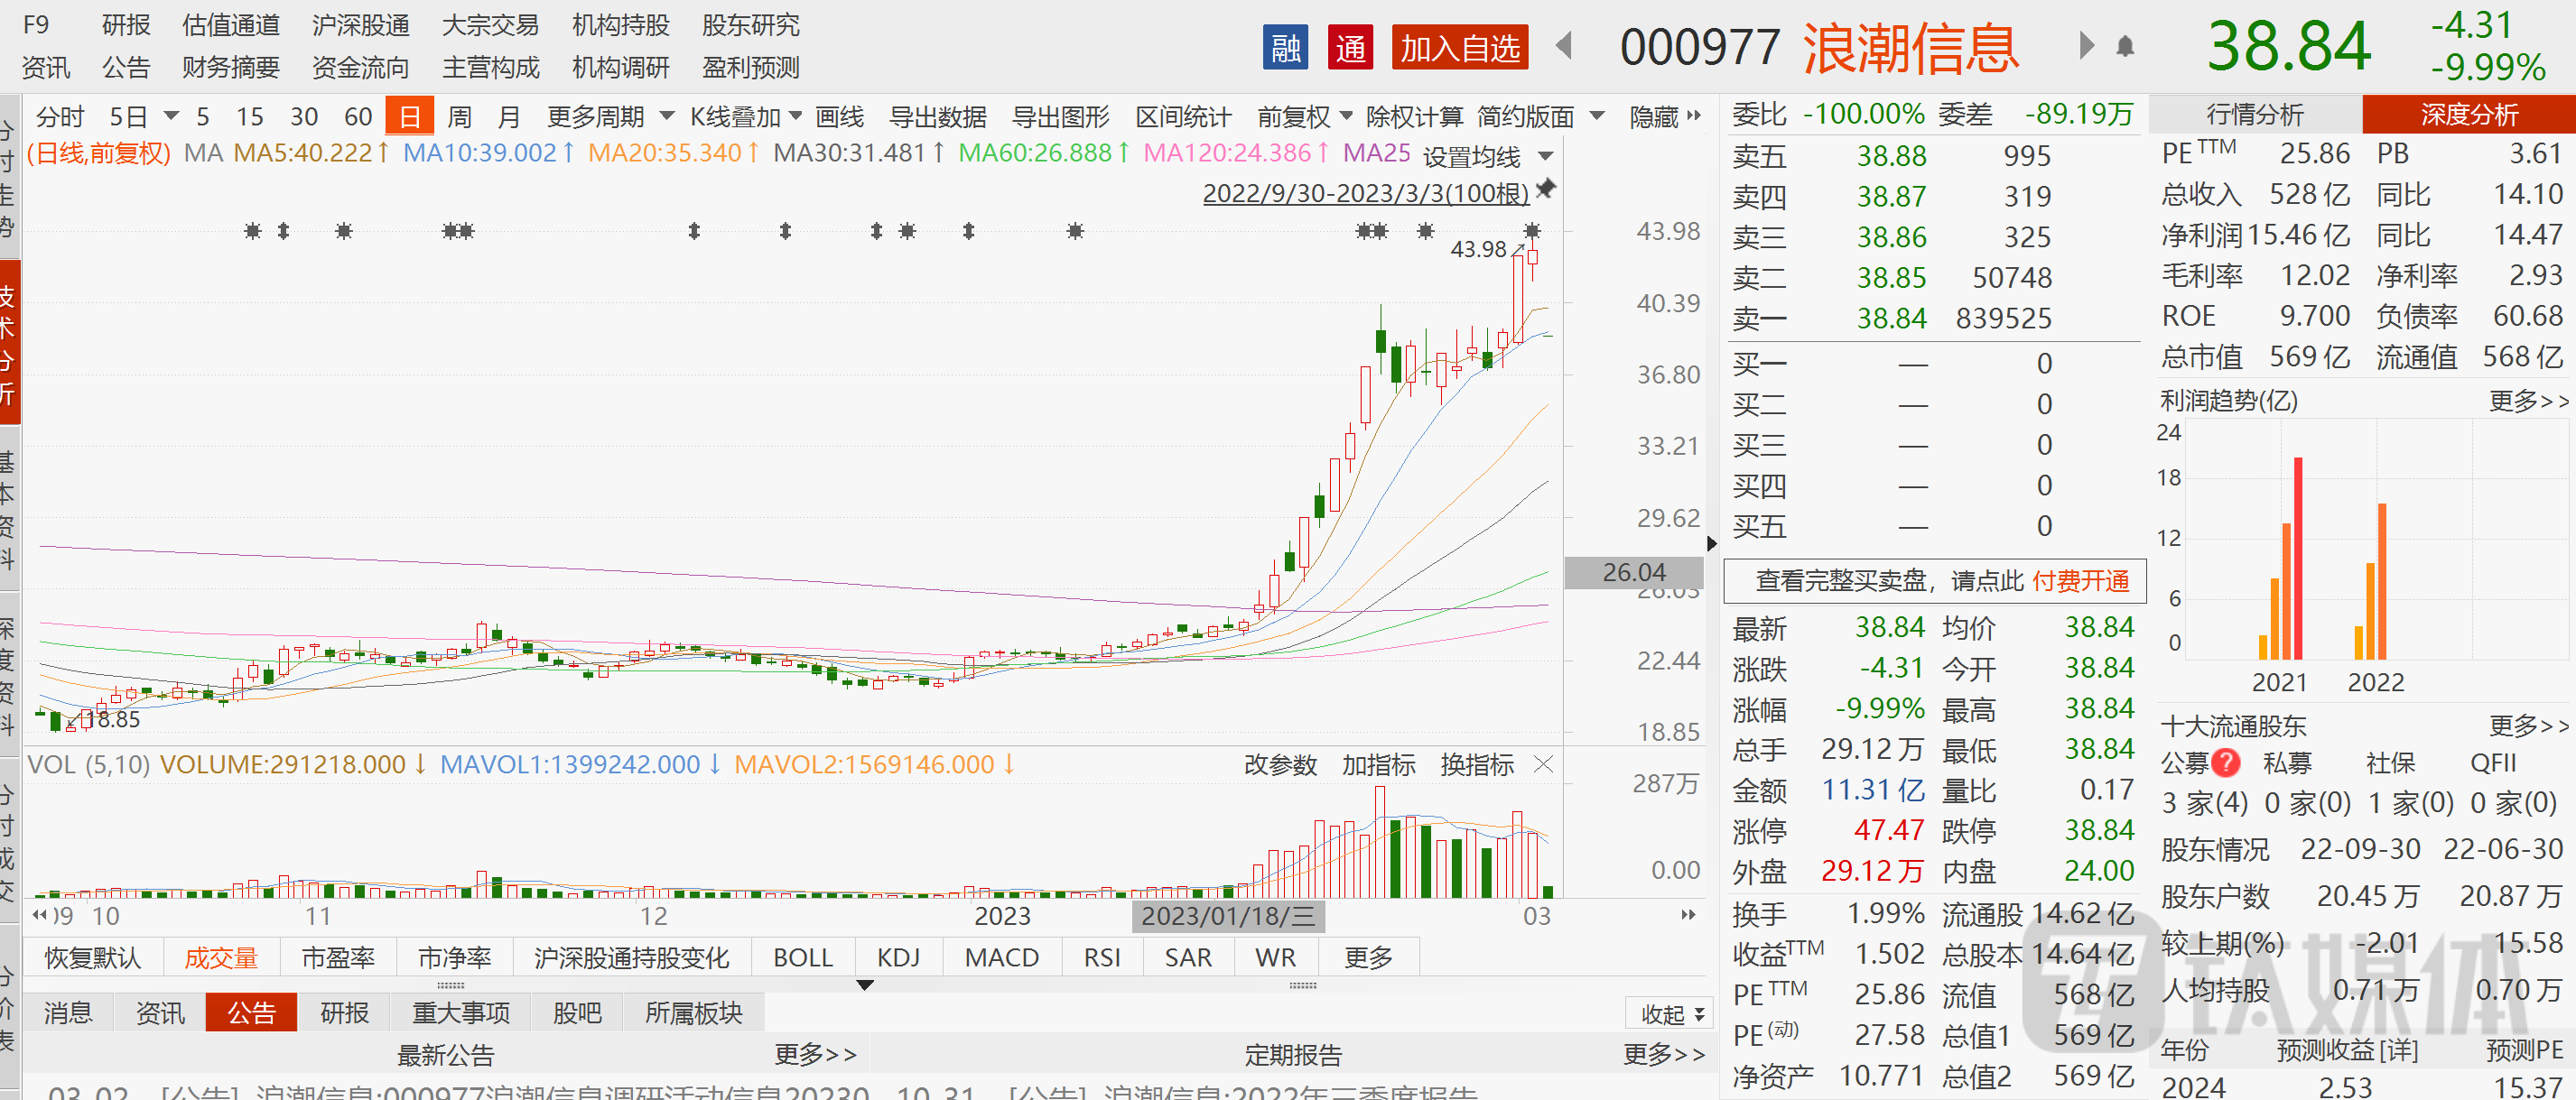Open the 研报 tab below chart
The height and width of the screenshot is (1100, 2576).
point(344,1012)
